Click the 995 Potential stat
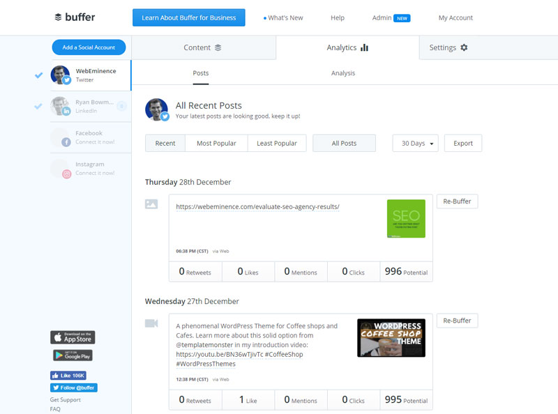The width and height of the screenshot is (558, 414). click(407, 400)
